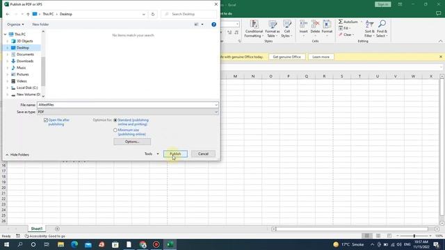Switch to Page Layout view icon
The image size is (445, 250).
click(378, 236)
